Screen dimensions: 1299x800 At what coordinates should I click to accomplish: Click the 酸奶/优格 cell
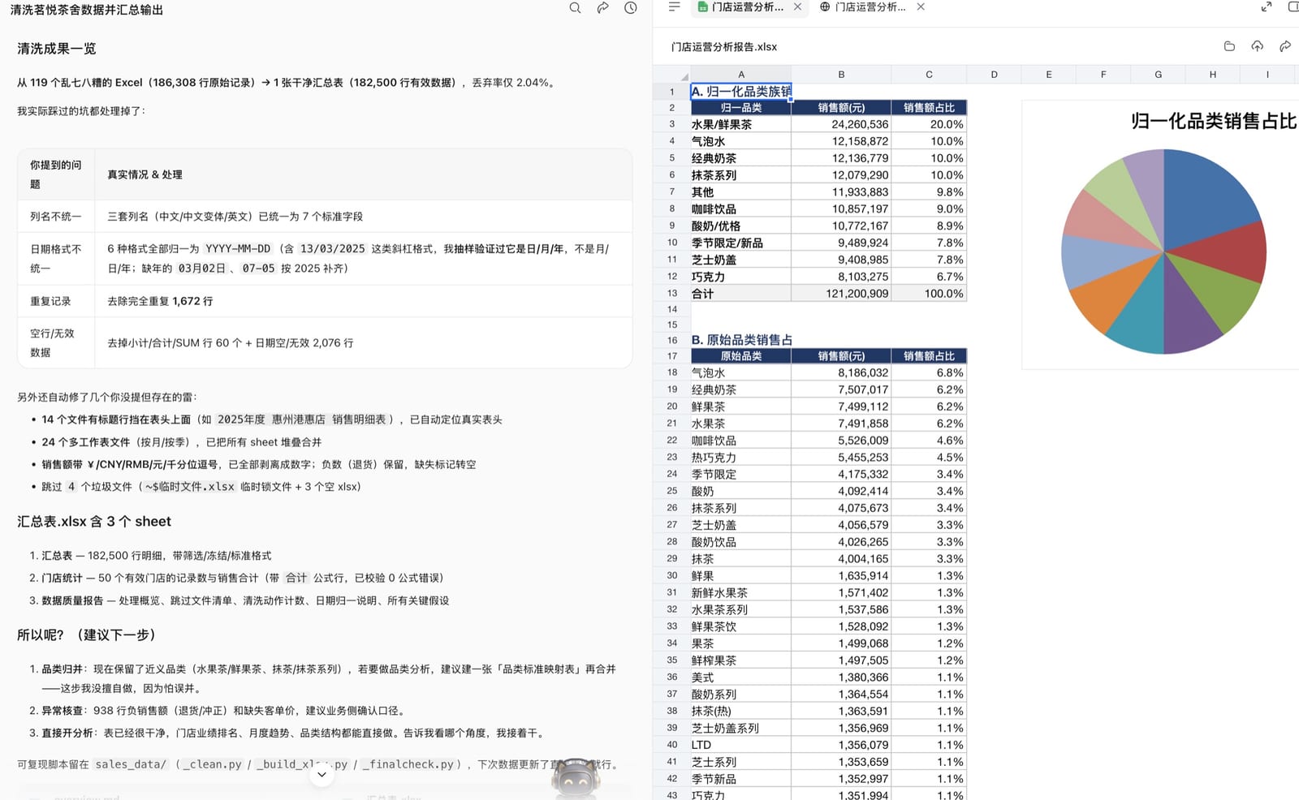coord(741,226)
